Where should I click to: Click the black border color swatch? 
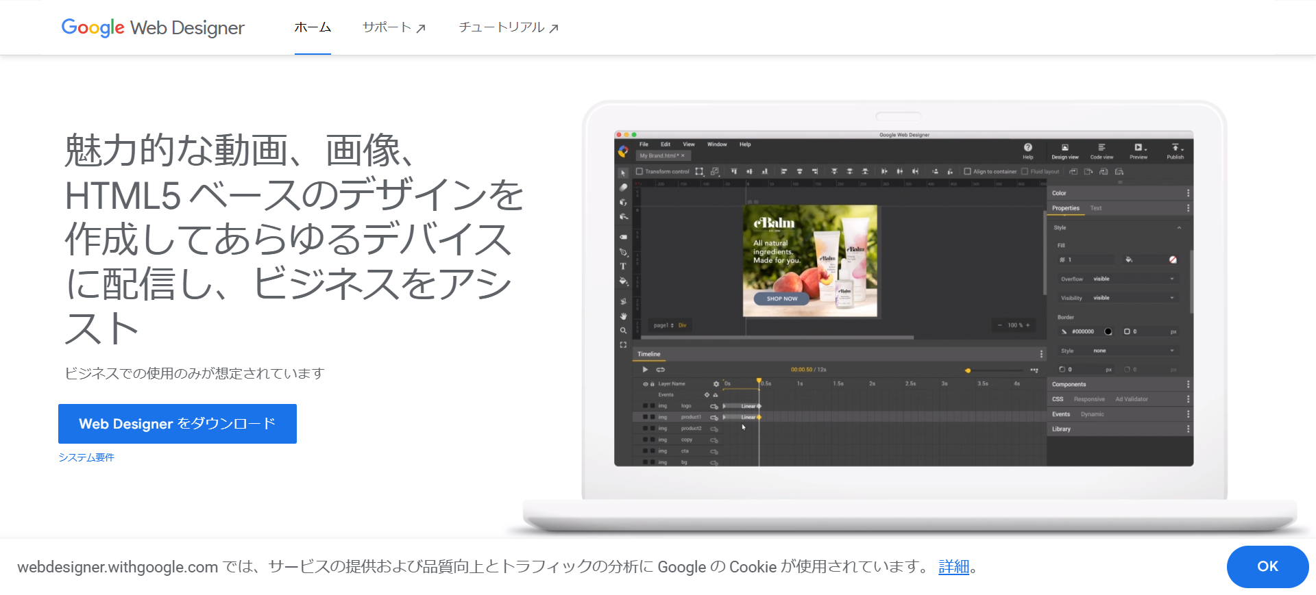(1108, 331)
